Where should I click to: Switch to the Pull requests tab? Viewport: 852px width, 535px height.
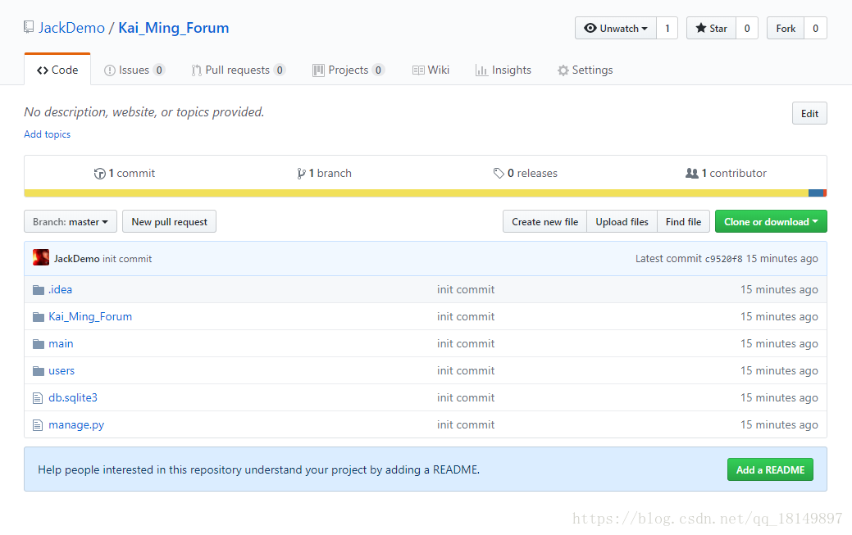(x=238, y=70)
